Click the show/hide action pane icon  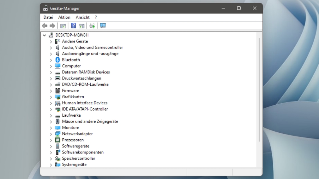(82, 26)
